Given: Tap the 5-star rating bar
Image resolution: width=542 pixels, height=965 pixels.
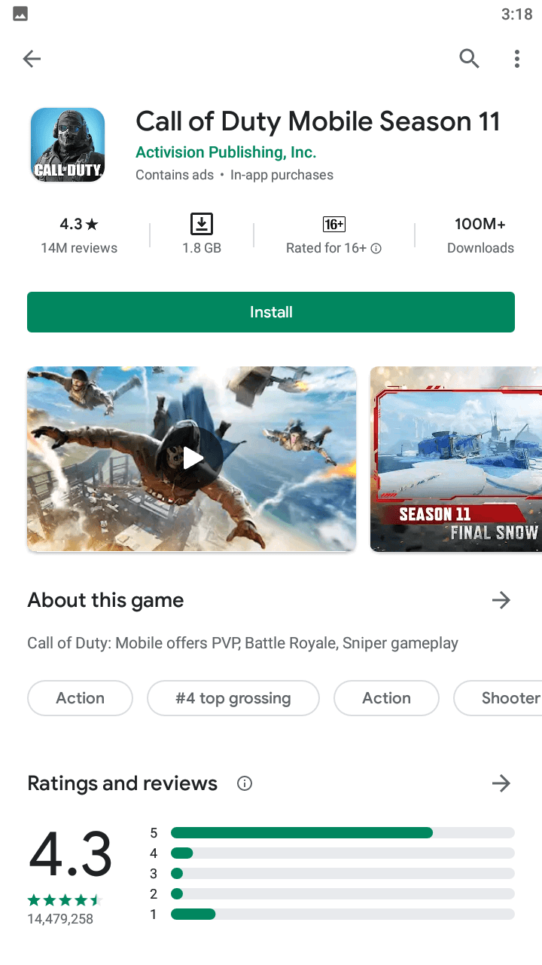Looking at the screenshot, I should pyautogui.click(x=343, y=833).
